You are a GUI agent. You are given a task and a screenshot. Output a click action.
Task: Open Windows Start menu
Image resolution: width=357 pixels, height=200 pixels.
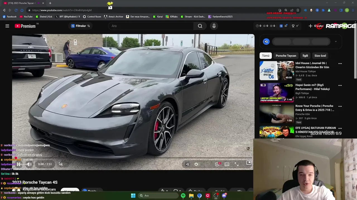click(x=133, y=196)
